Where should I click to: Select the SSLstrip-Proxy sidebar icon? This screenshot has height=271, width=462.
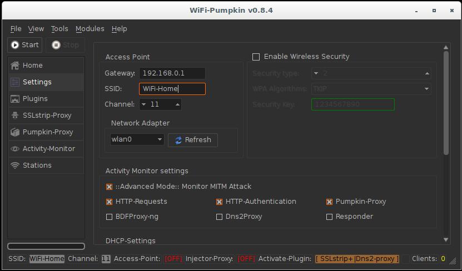15,116
